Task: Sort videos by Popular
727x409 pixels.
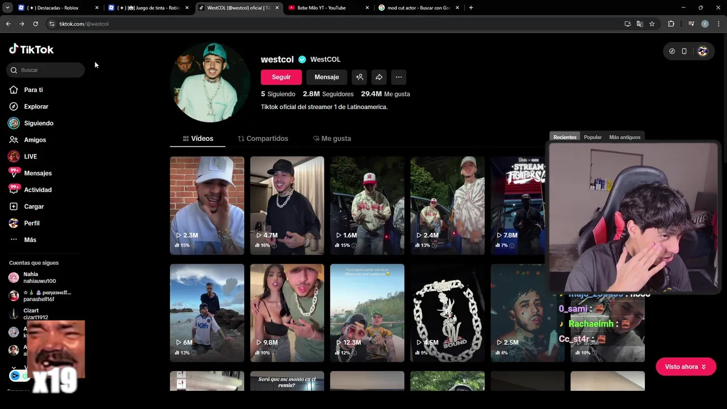Action: [x=592, y=137]
